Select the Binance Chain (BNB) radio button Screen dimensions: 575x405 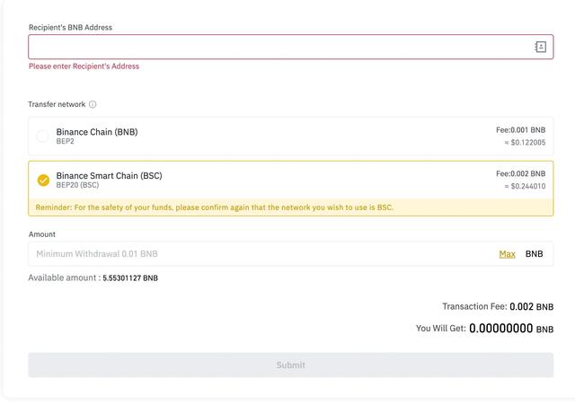click(42, 136)
